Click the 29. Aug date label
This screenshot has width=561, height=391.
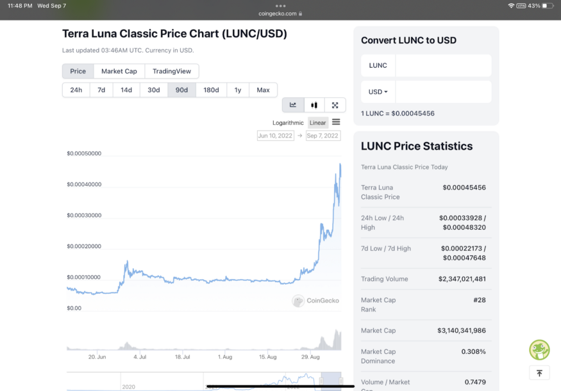[x=310, y=356]
